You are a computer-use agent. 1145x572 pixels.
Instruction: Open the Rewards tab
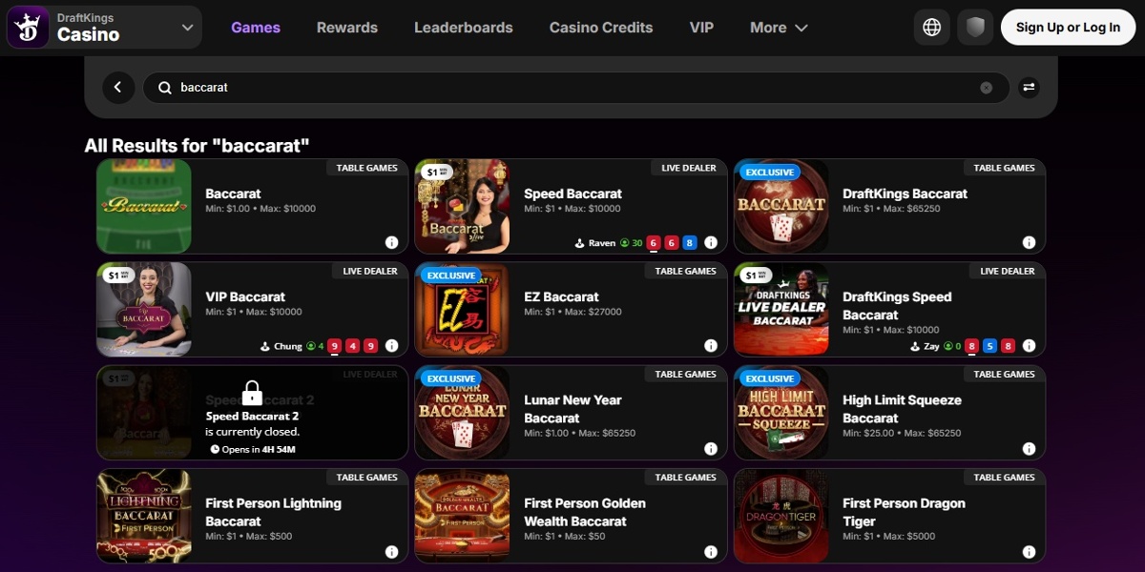(347, 28)
